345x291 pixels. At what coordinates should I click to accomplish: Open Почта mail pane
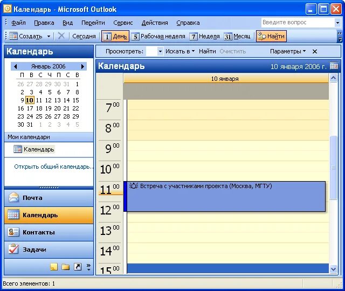coord(49,198)
